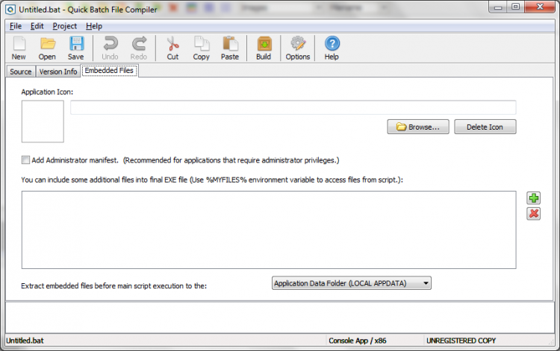
Task: Open the Help menu
Action: tap(94, 26)
